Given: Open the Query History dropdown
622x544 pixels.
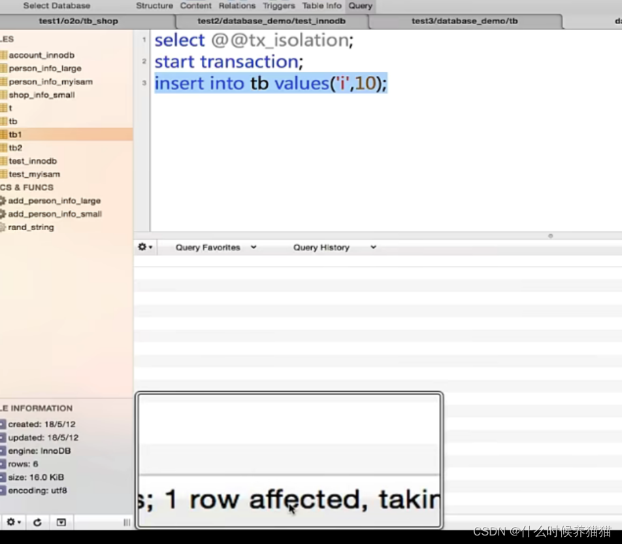Looking at the screenshot, I should pos(334,247).
